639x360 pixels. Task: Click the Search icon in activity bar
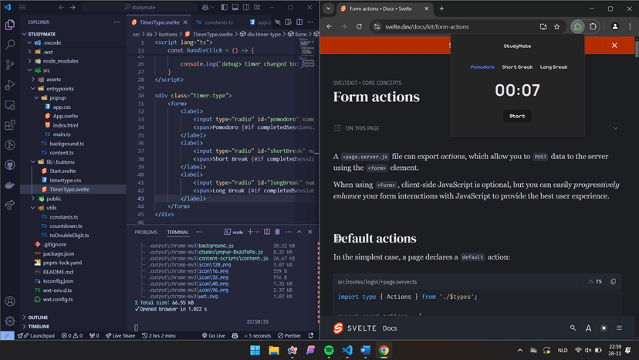tap(10, 45)
